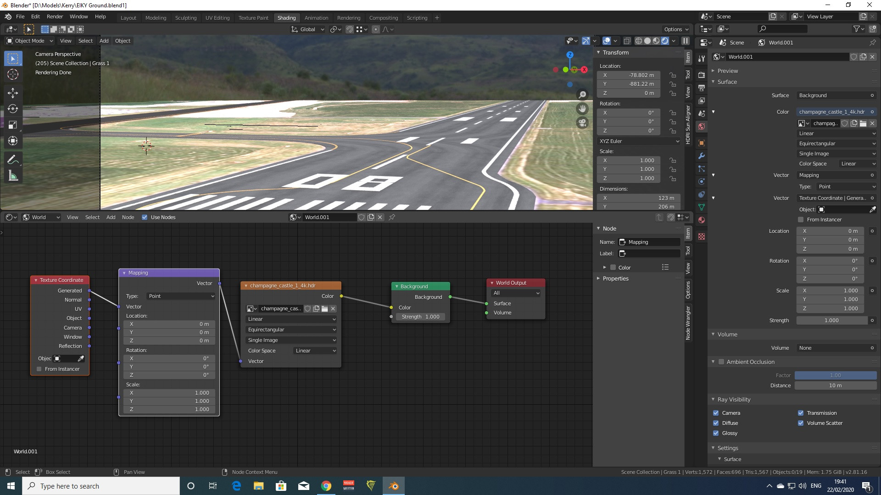
Task: Select the Measure tool
Action: click(13, 176)
